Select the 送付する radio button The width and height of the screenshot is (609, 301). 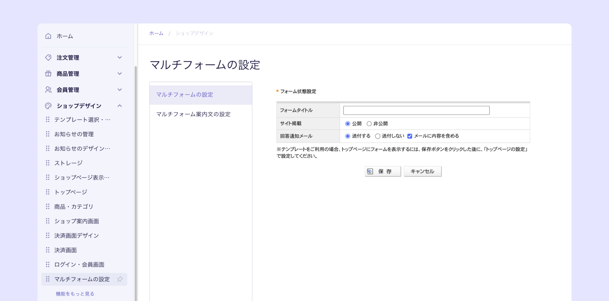[x=348, y=136]
